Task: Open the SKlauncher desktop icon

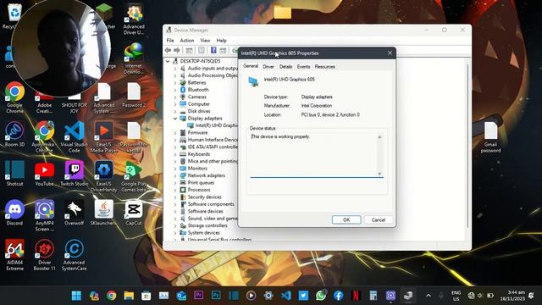Action: 103,213
